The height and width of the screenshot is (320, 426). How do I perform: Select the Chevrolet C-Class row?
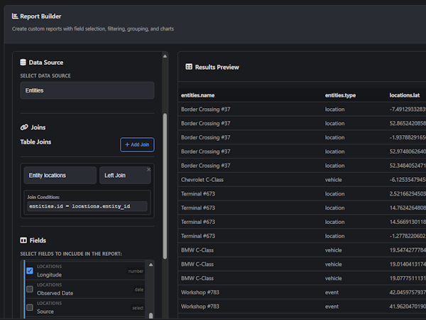click(302, 180)
